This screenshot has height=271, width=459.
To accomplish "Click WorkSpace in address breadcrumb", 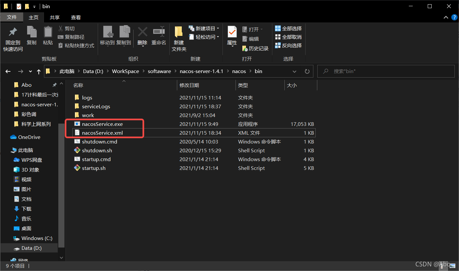I will [125, 71].
